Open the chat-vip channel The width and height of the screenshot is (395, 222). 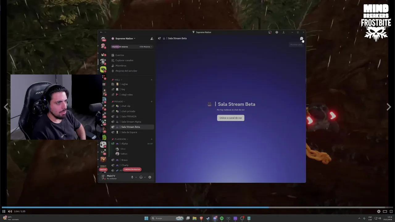click(132, 106)
